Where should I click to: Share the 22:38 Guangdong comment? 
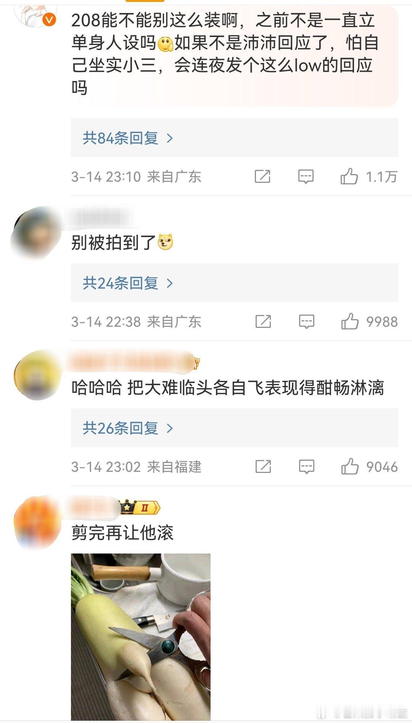(x=263, y=321)
